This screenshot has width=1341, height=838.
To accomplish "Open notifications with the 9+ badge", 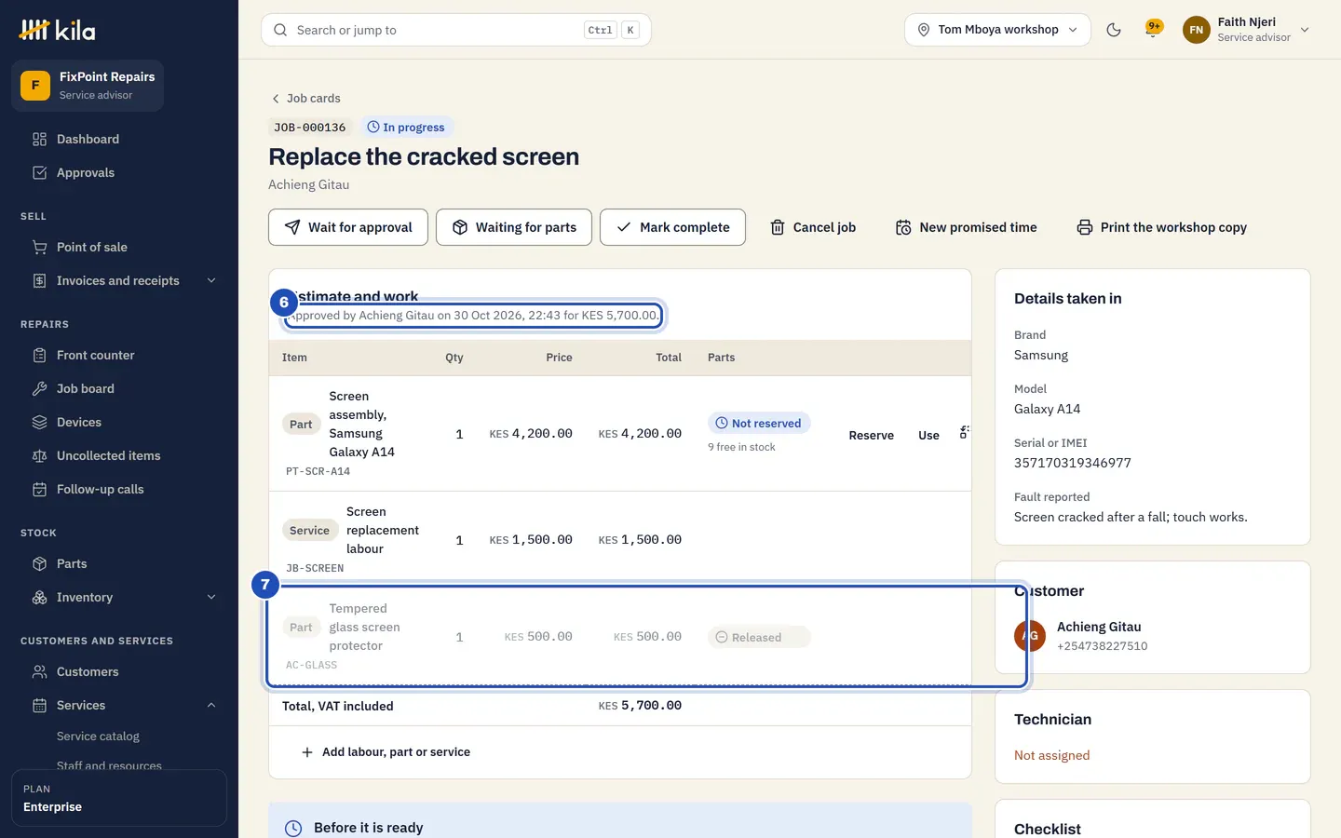I will click(x=1154, y=29).
